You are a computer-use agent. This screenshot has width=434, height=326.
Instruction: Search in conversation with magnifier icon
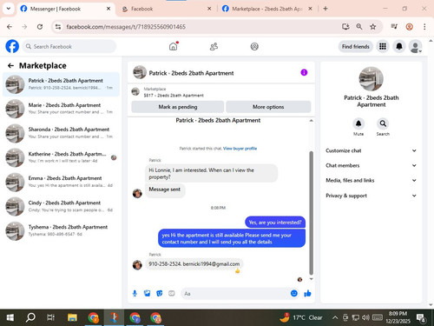pos(383,123)
